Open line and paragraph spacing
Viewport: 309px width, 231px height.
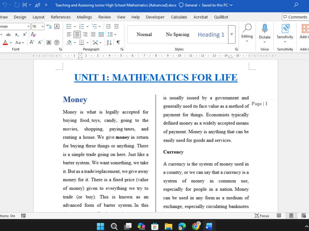point(110,34)
